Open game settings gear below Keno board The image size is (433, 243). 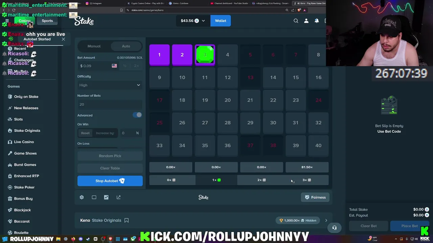tap(82, 197)
